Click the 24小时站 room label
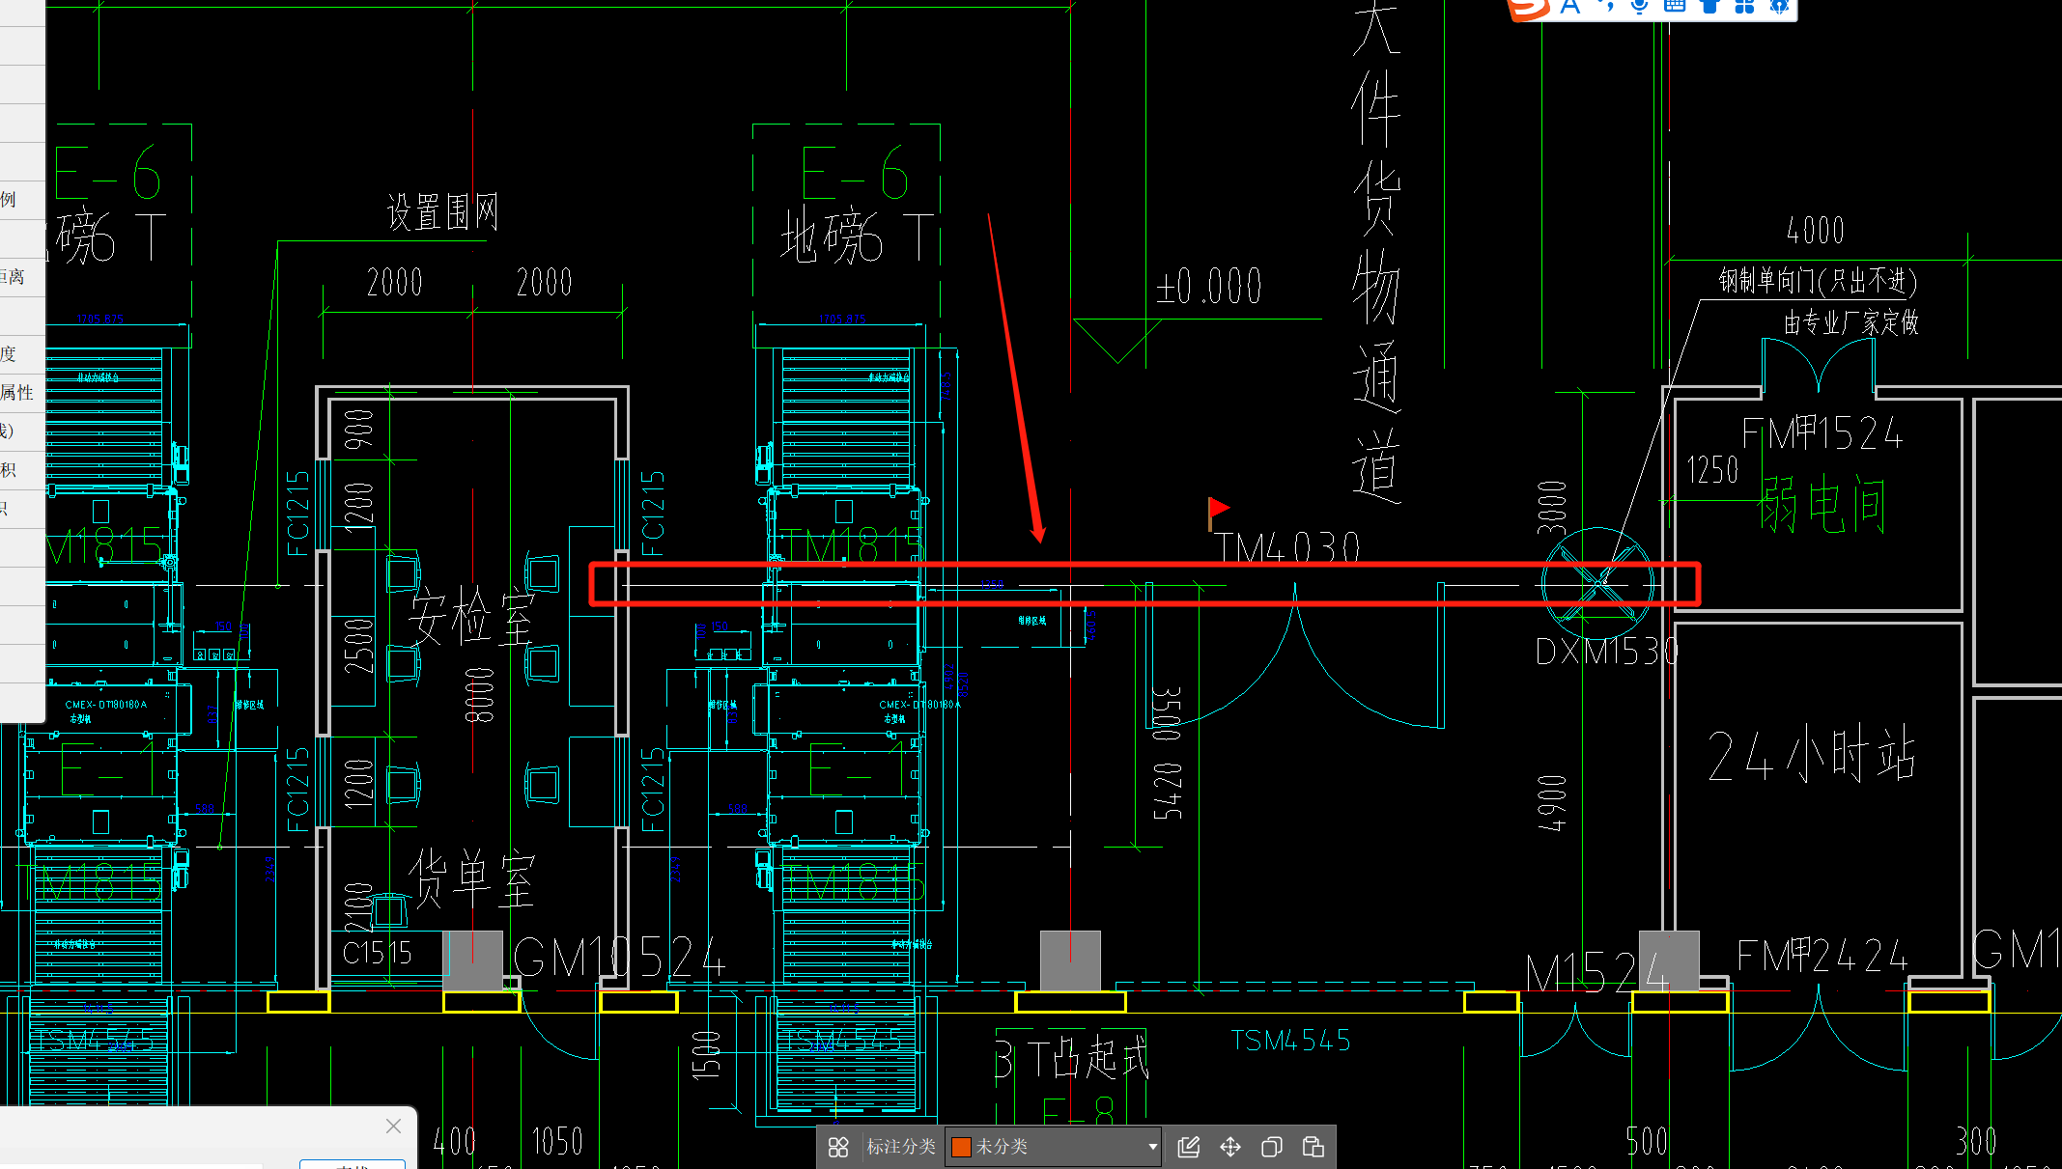The height and width of the screenshot is (1169, 2062). tap(1812, 753)
